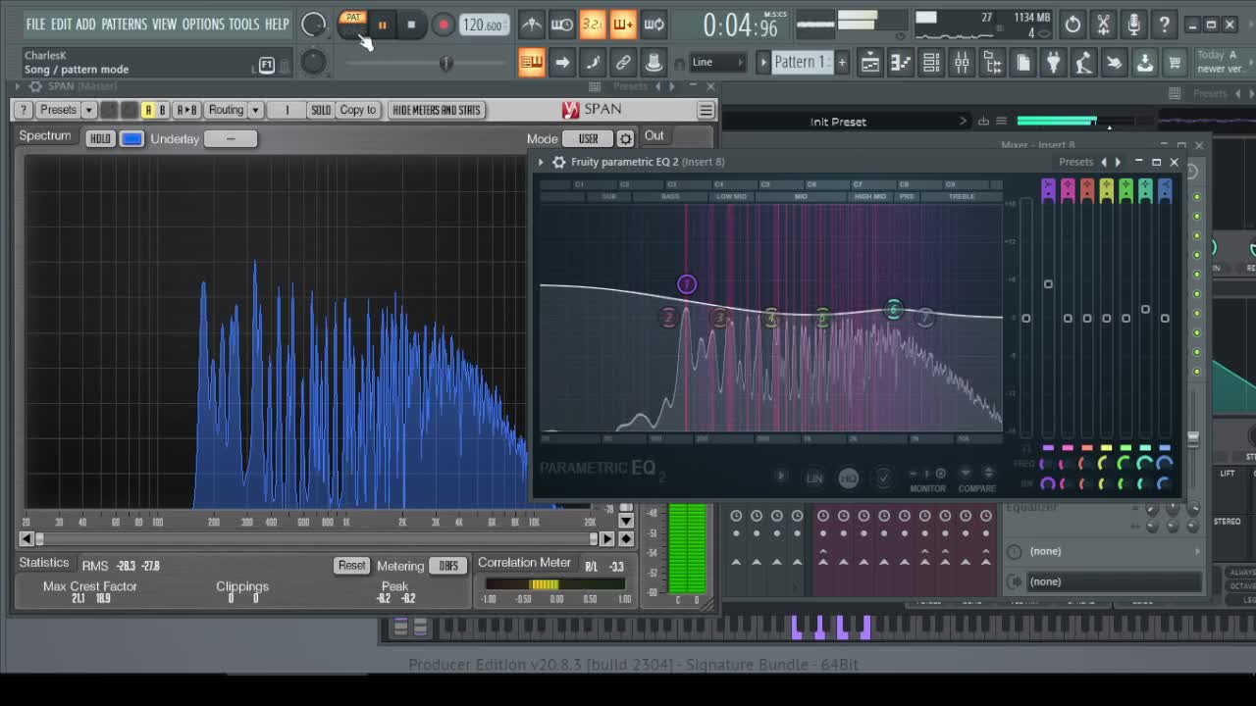Toggle the HOLD button in SPAN
The width and height of the screenshot is (1256, 706).
pos(100,139)
